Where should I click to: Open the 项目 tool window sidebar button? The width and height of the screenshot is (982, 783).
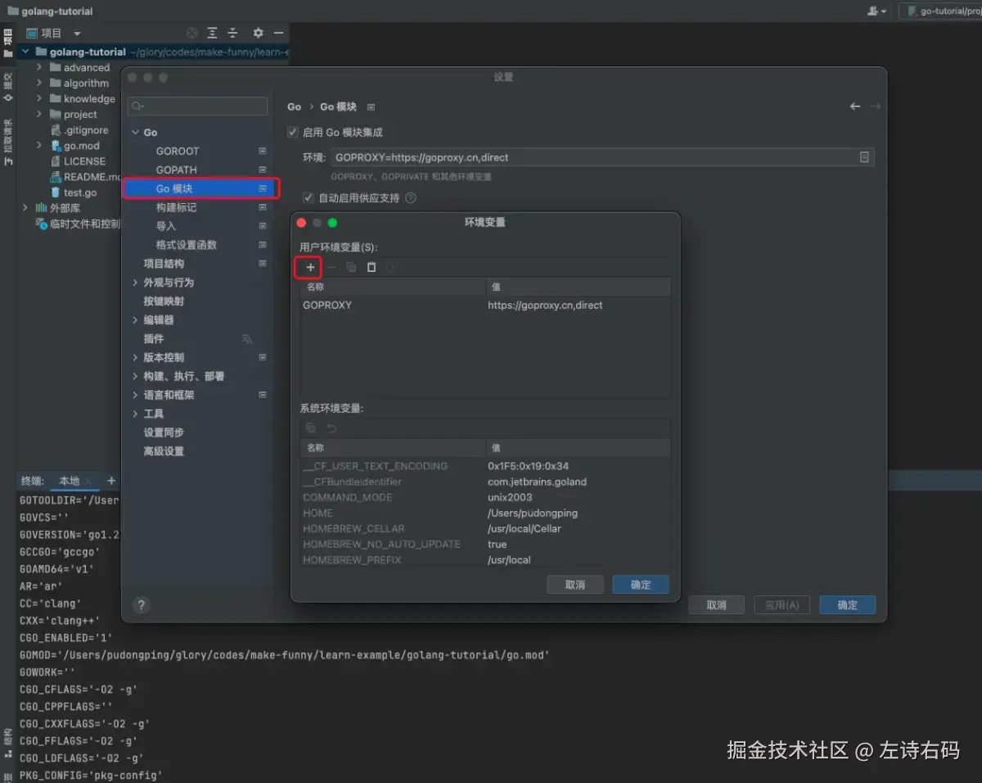(x=7, y=42)
